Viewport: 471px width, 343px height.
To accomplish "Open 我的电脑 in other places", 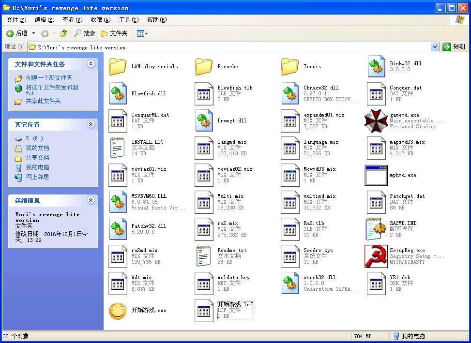I will pyautogui.click(x=37, y=167).
